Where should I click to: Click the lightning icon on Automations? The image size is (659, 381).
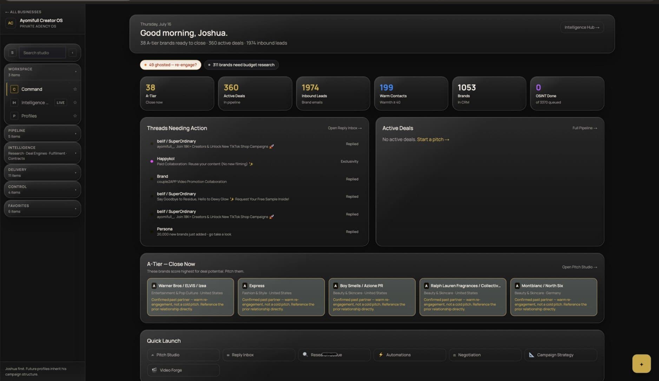381,355
